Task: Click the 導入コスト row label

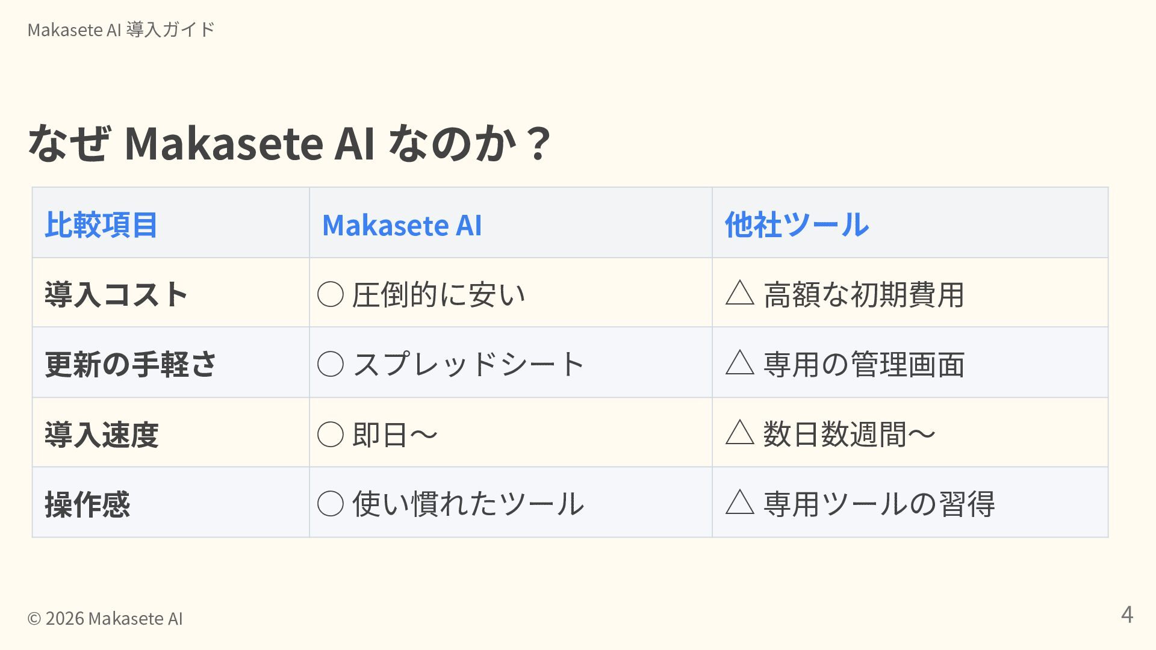Action: click(116, 295)
